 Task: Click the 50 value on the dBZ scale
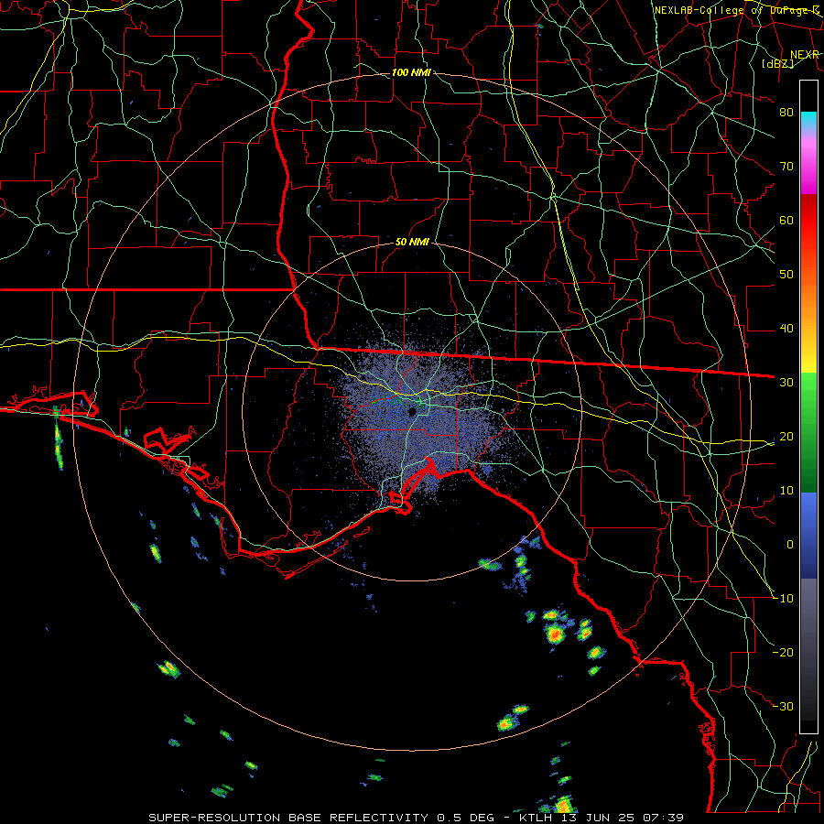786,275
